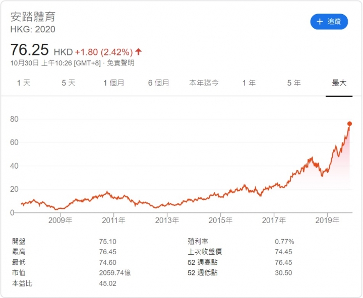Click the 本益比 value 45.02
Viewport: 363px width, 298px height.
[x=108, y=283]
